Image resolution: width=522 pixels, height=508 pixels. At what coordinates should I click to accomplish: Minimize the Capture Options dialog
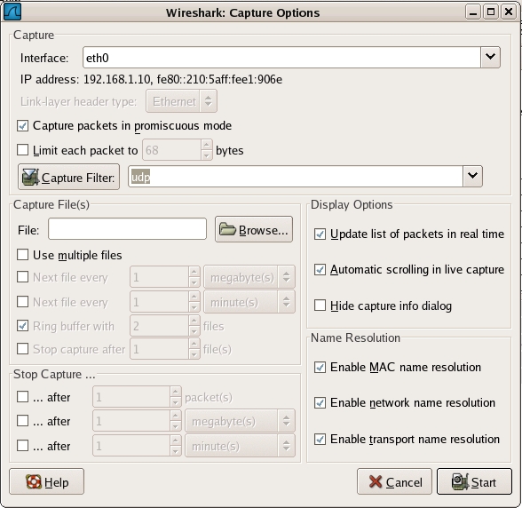473,12
